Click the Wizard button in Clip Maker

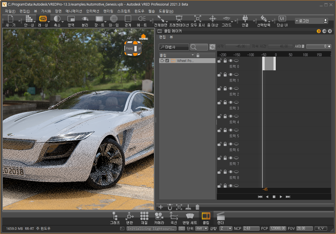coord(174,47)
